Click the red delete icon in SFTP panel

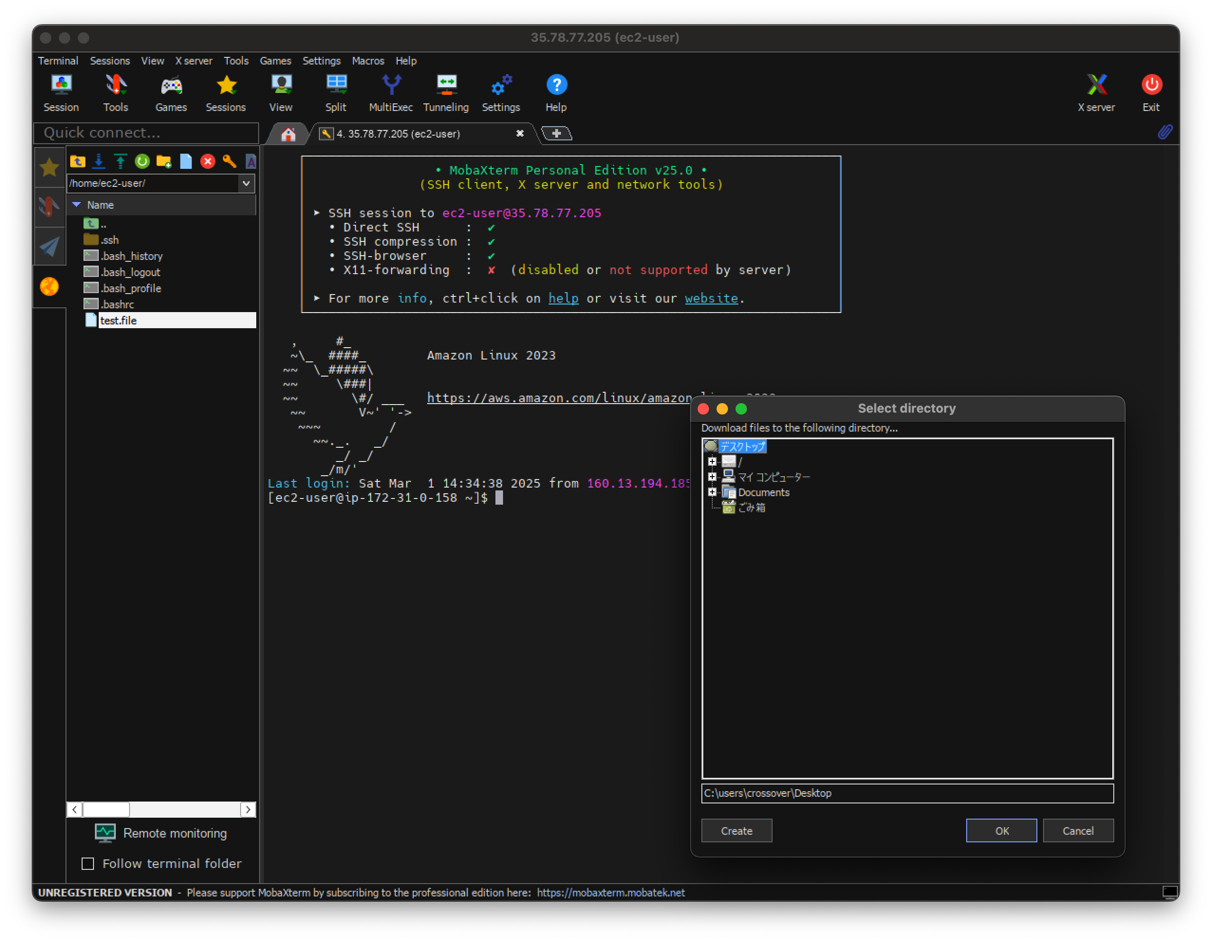207,161
